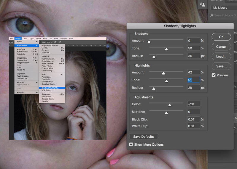Toggle the Preview checkbox

coord(214,75)
